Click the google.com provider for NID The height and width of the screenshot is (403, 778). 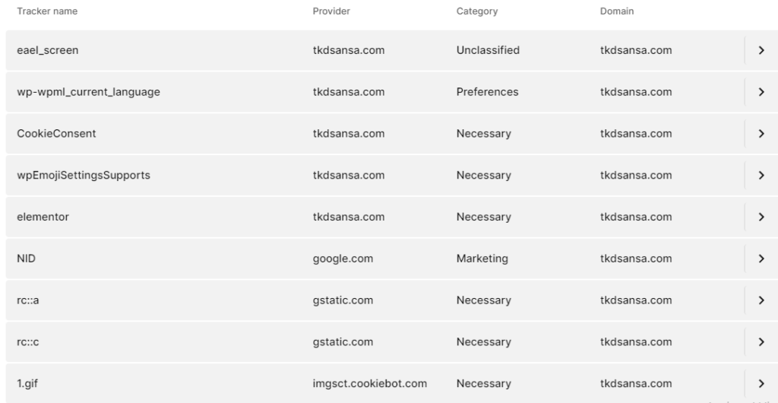coord(343,259)
